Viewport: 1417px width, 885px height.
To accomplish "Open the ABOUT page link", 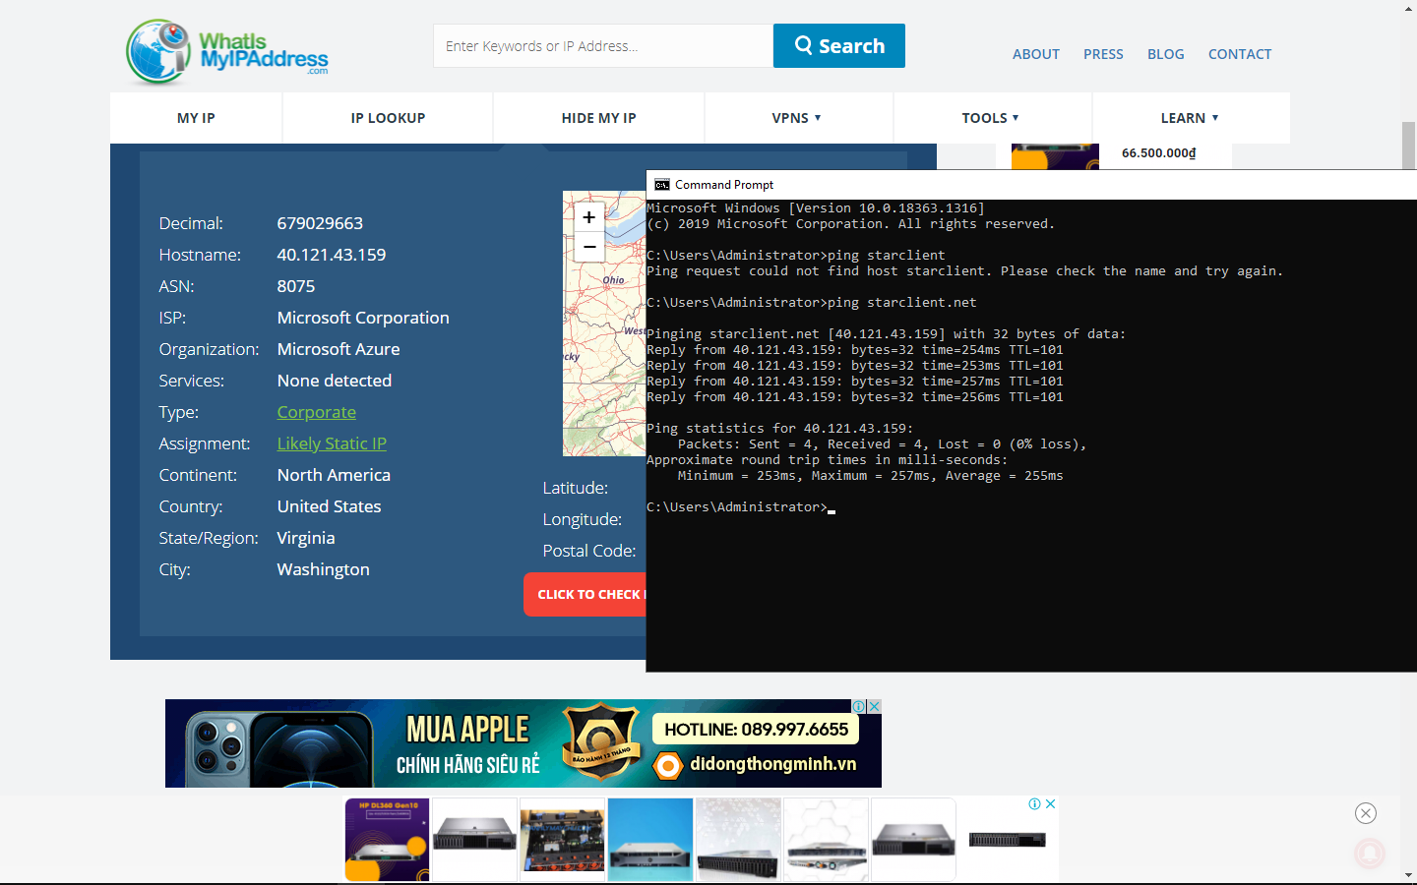I will 1036,54.
